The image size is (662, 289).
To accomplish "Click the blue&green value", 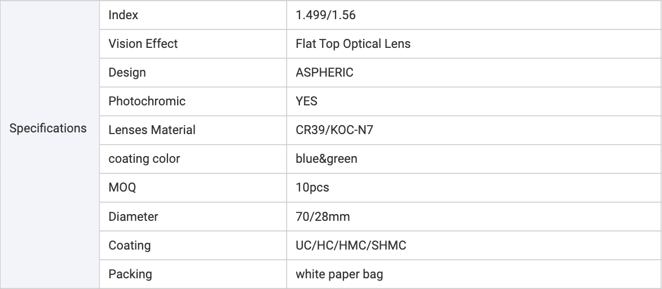I will 326,159.
